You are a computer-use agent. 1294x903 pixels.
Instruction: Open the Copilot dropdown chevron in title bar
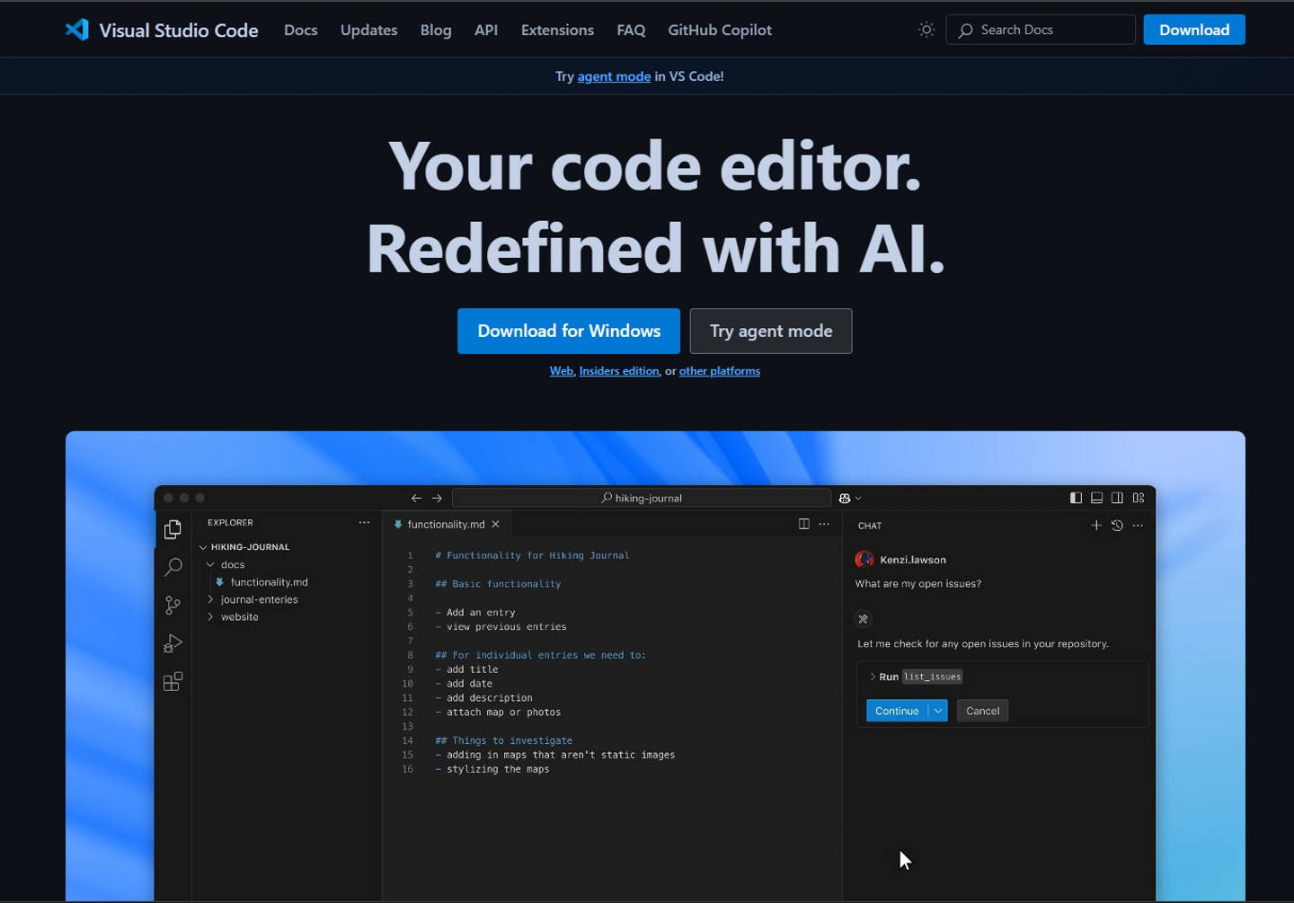click(858, 498)
